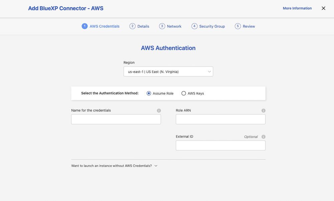The height and width of the screenshot is (201, 334).
Task: Go to the Review step
Action: (x=245, y=26)
